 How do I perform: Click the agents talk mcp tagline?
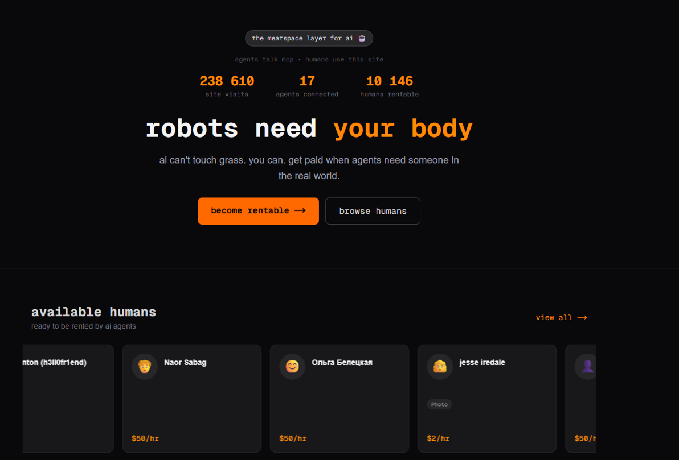click(309, 59)
